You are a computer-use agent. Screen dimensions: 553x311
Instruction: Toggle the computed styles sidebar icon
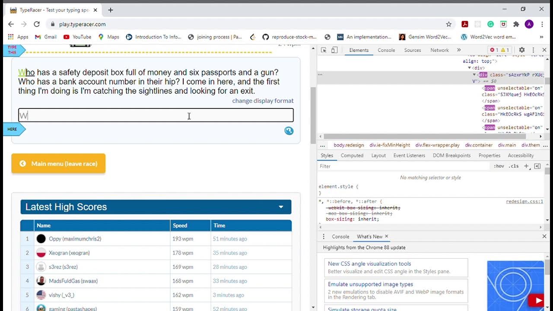pos(537,166)
